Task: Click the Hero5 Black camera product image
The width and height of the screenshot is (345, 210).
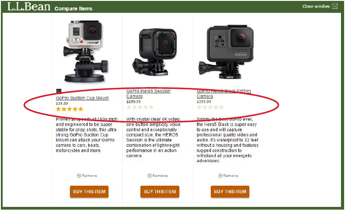Action: (226, 52)
